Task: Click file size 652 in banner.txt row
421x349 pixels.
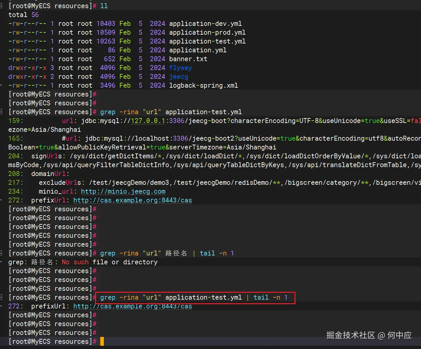Action: [x=110, y=59]
